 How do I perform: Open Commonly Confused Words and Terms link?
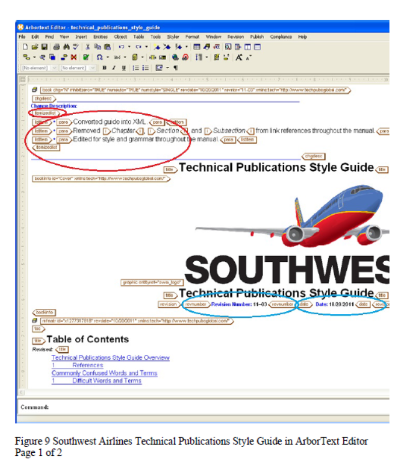(x=105, y=373)
